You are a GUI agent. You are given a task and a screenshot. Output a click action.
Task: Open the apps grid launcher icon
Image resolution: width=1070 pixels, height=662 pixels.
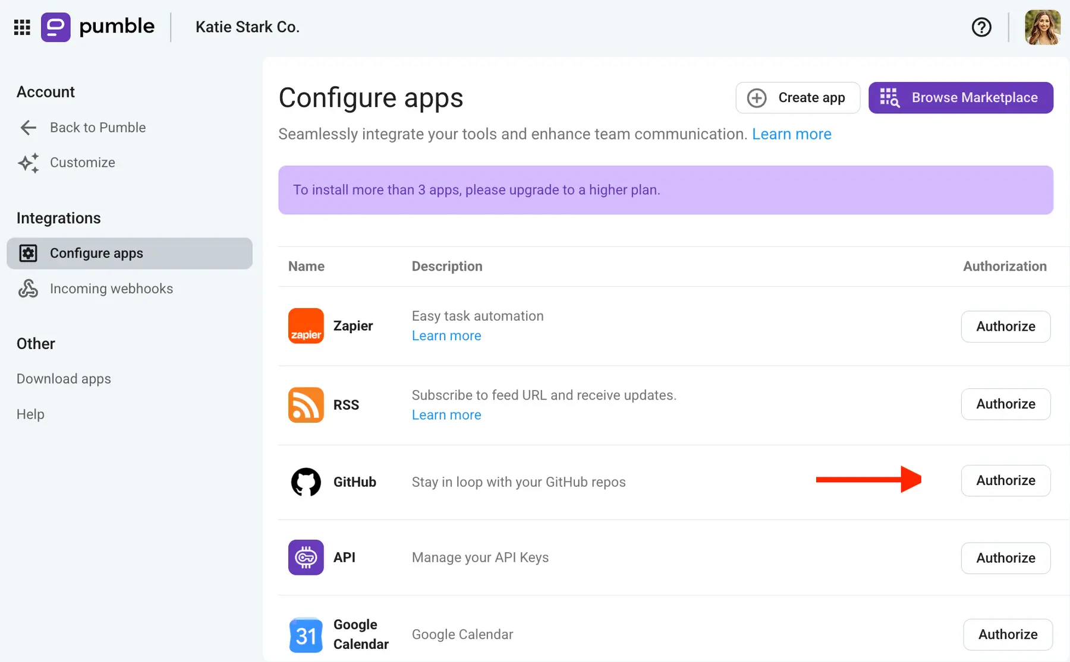22,27
